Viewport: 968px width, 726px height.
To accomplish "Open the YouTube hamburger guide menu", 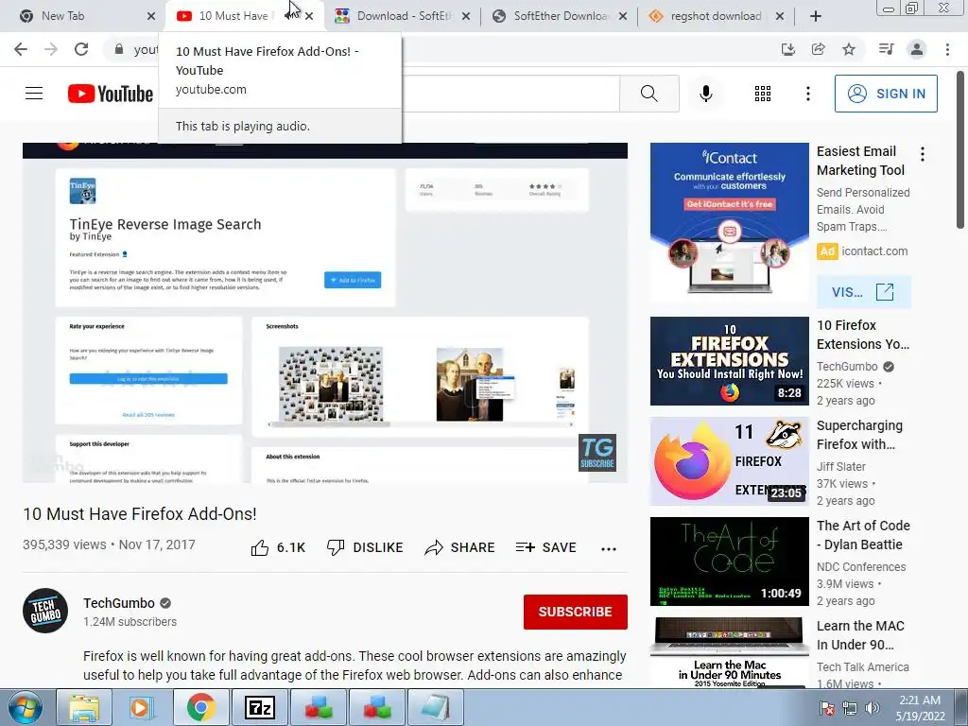I will pos(34,94).
